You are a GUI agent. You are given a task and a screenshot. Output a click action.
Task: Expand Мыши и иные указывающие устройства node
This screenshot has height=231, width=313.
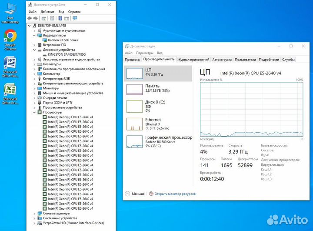click(34, 93)
